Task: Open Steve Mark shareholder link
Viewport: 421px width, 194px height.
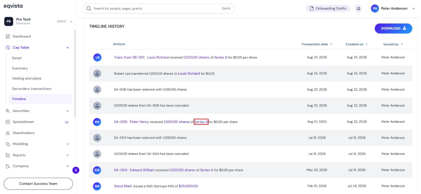Action: (x=123, y=186)
